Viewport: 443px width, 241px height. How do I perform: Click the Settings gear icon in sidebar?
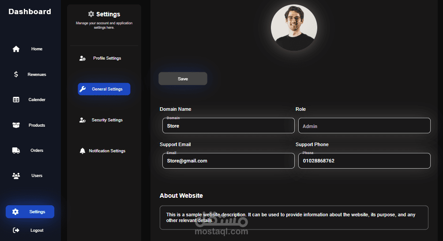point(15,211)
